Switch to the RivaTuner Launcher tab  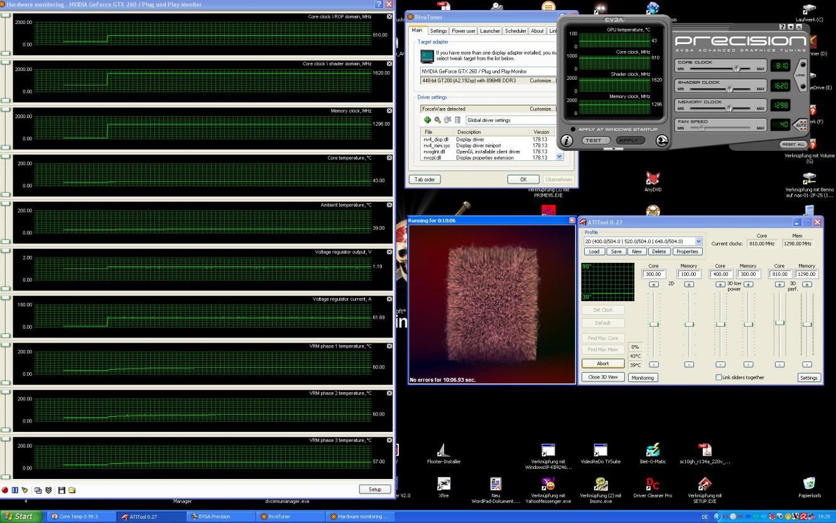(x=491, y=31)
